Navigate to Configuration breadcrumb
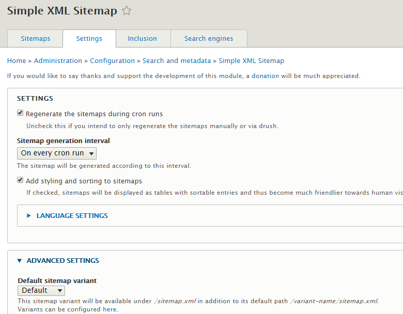403x314 pixels. pyautogui.click(x=112, y=60)
